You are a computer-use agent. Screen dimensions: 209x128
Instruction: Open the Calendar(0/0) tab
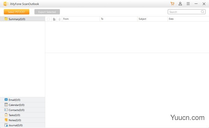(23, 105)
